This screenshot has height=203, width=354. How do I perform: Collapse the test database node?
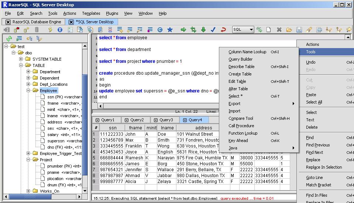coord(6,46)
